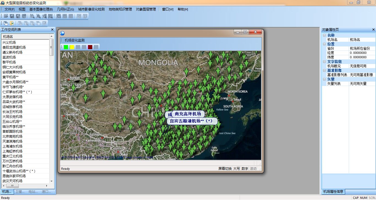
Task: Click the pan hand window icon
Action: pos(20,23)
